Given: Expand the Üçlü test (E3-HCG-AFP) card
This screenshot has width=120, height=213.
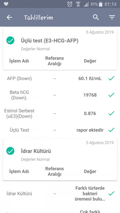Looking at the screenshot, I should 60,49.
